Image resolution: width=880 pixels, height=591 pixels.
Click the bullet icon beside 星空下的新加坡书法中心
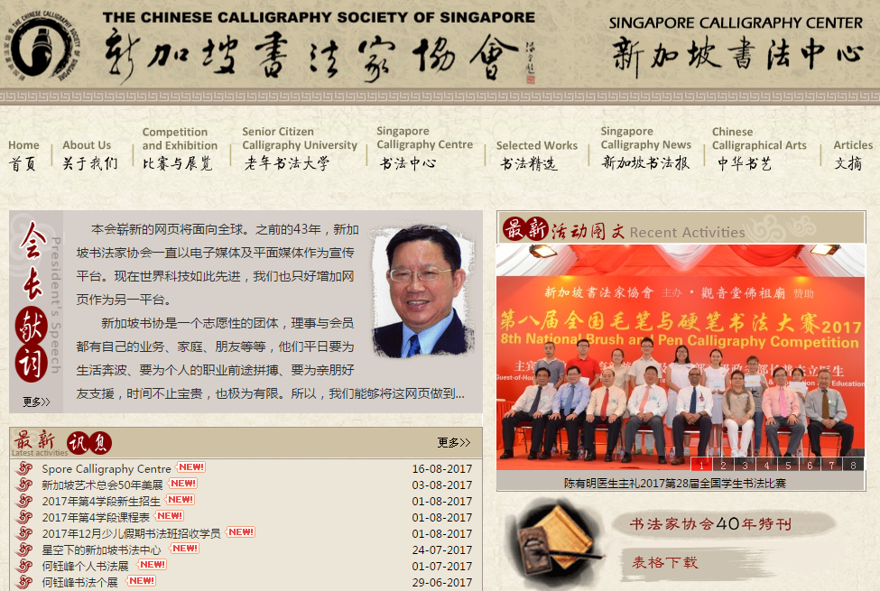coord(24,549)
